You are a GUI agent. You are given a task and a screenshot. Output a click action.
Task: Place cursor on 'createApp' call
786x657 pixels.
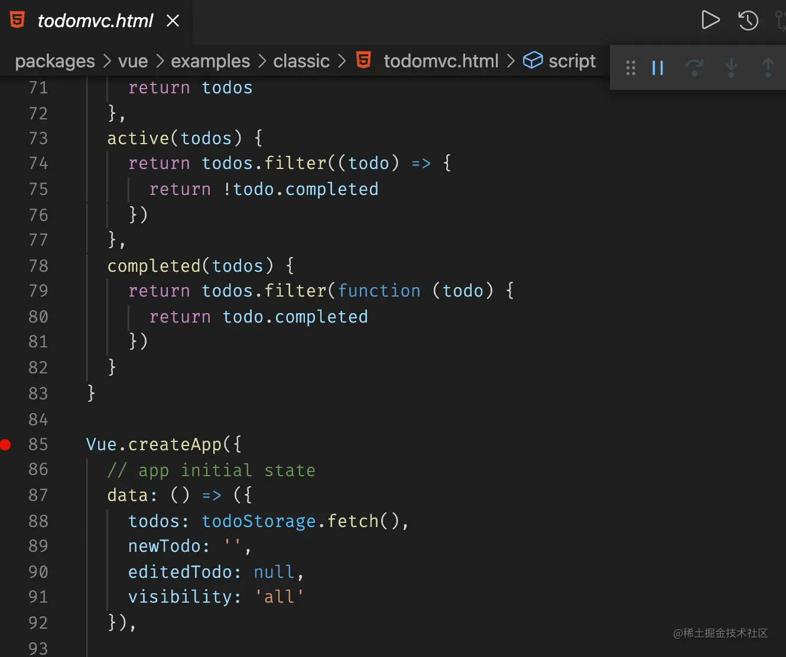click(x=175, y=444)
